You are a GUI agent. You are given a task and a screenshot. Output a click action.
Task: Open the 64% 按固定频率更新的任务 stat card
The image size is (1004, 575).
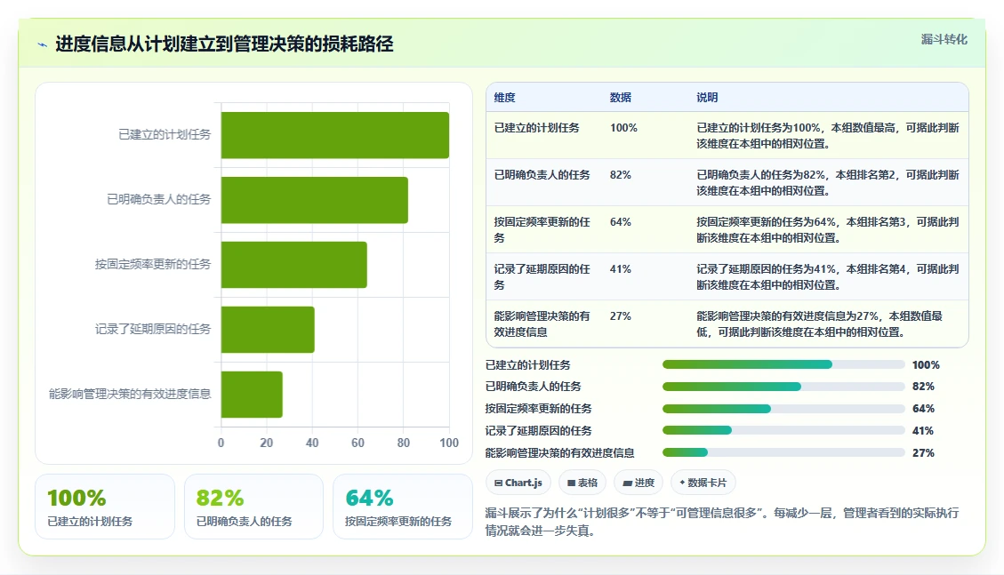click(403, 507)
